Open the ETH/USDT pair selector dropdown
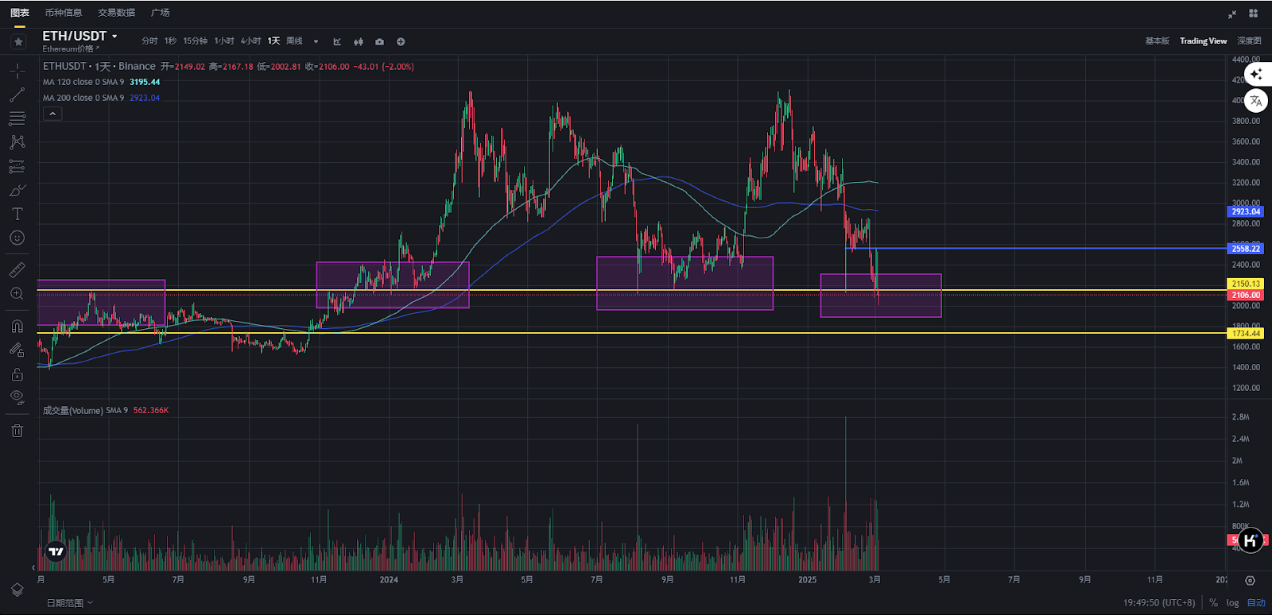Image resolution: width=1272 pixels, height=615 pixels. coord(79,36)
